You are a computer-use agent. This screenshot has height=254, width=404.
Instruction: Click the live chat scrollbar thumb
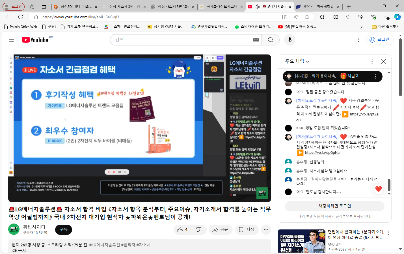389,185
